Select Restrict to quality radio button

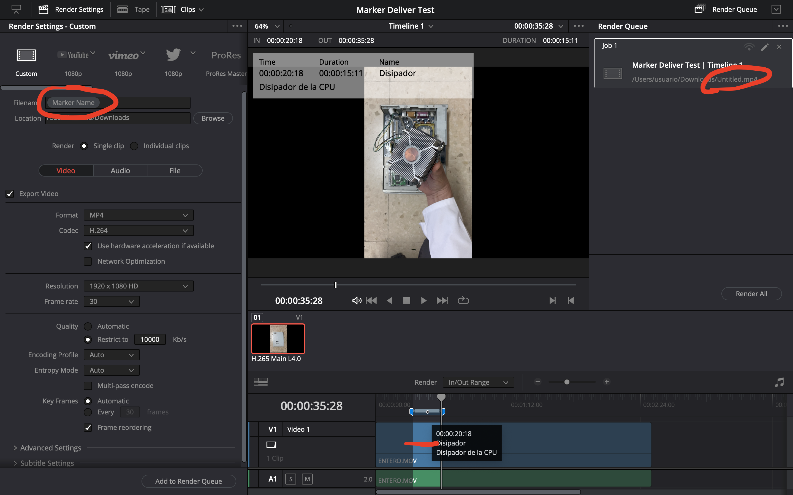(88, 340)
